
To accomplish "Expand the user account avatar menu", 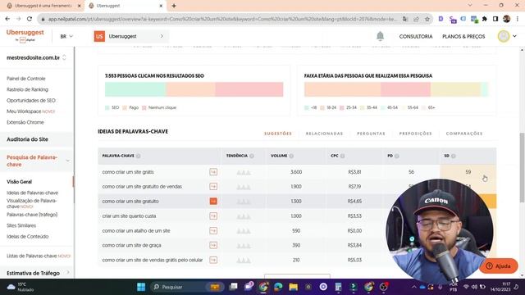I will (x=507, y=36).
